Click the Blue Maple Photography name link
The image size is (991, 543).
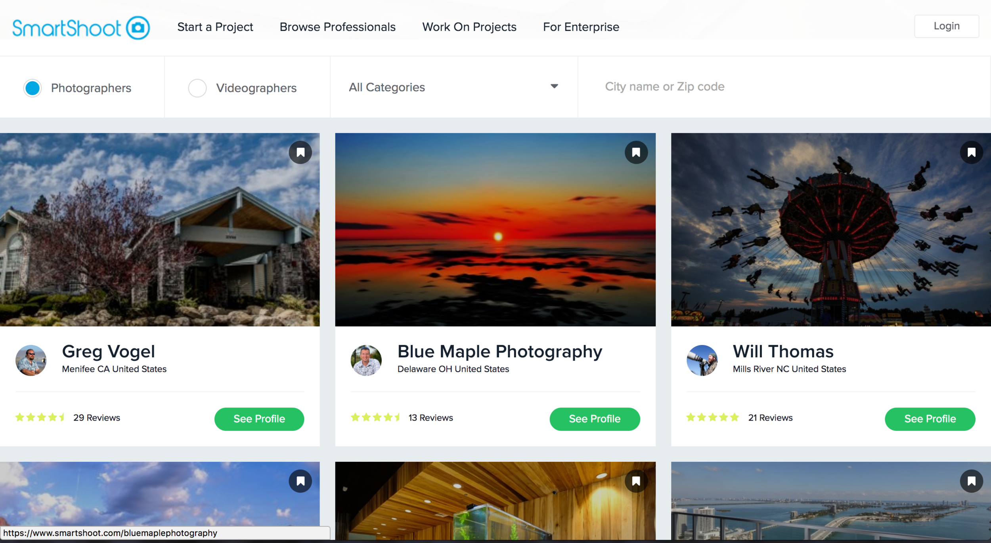(500, 352)
